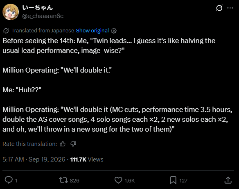Click the Show original link
This screenshot has width=239, height=189.
click(92, 30)
